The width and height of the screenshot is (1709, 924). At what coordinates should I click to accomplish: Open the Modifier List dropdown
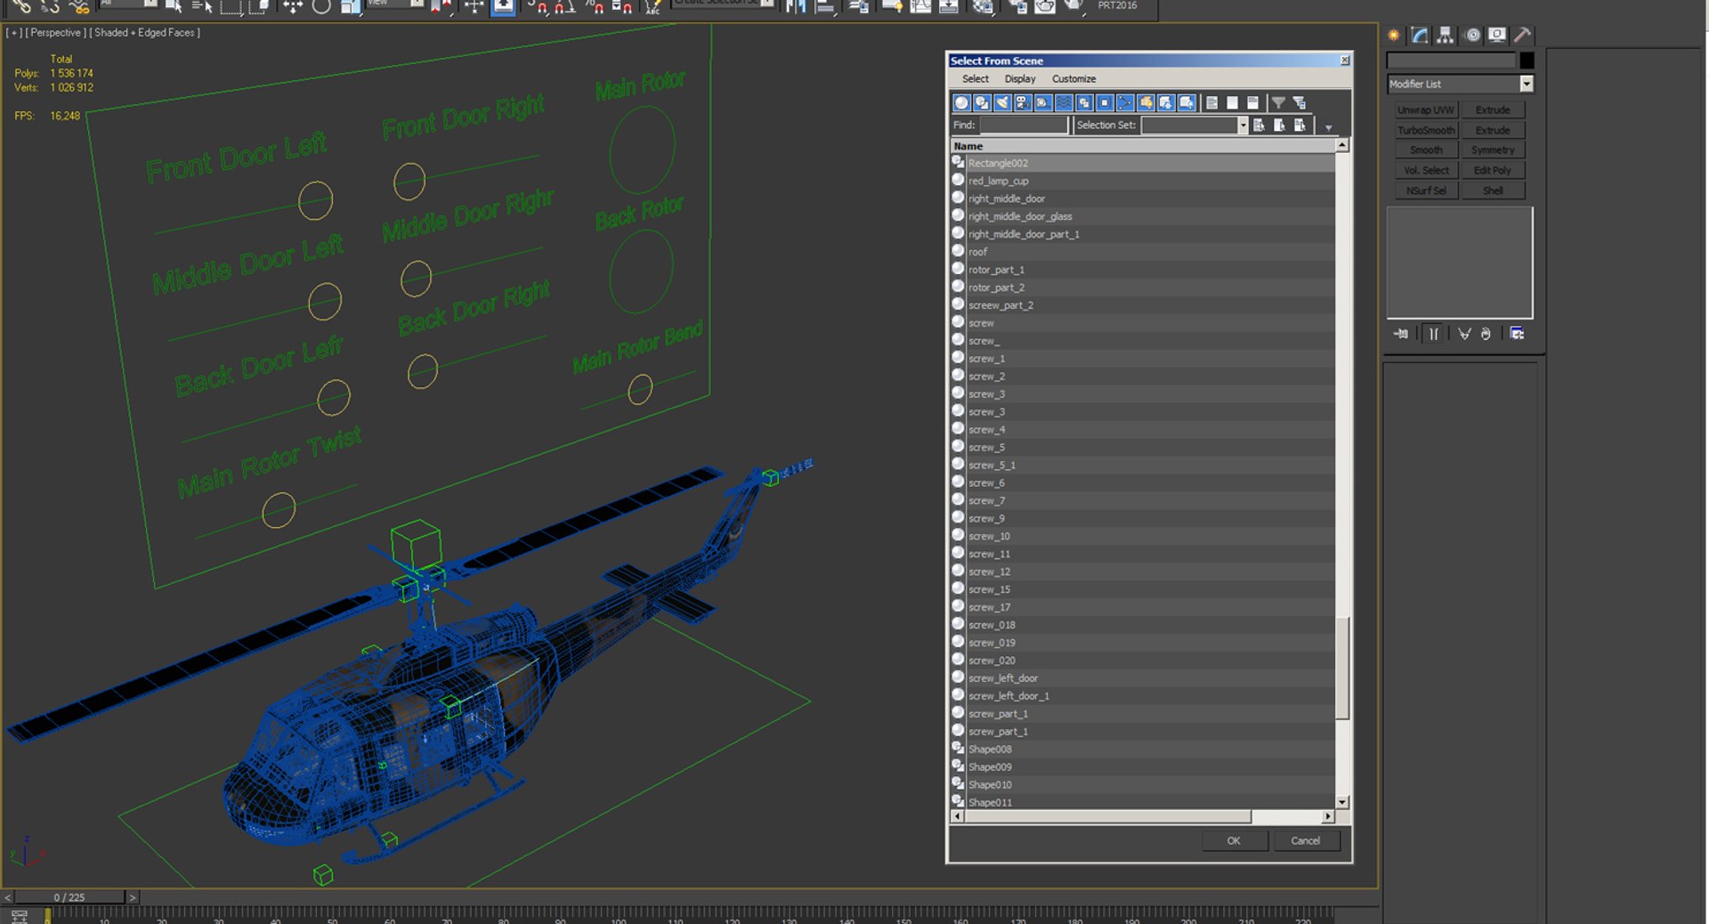(x=1527, y=84)
